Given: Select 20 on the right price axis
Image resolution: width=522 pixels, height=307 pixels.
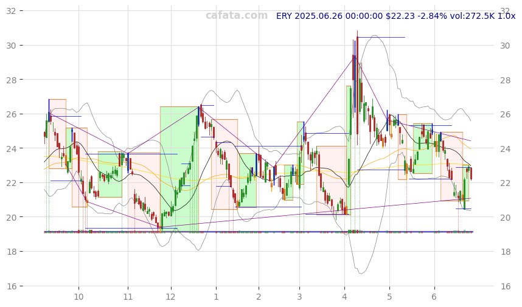Looking at the screenshot, I should point(505,217).
